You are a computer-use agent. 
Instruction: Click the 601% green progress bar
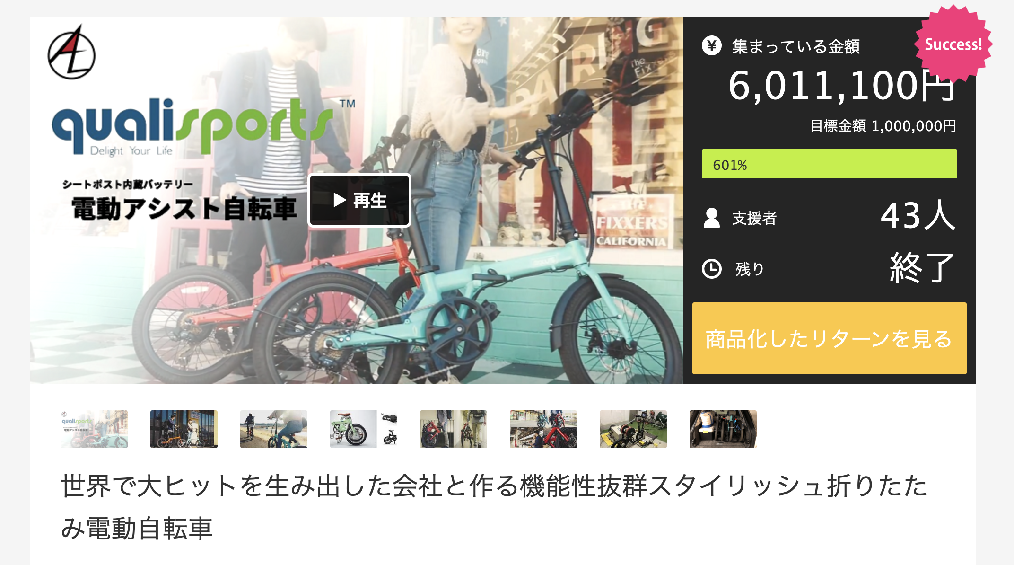[829, 164]
